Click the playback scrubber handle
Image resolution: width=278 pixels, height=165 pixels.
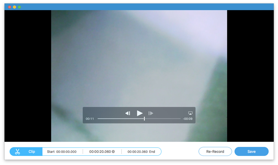tap(145, 119)
